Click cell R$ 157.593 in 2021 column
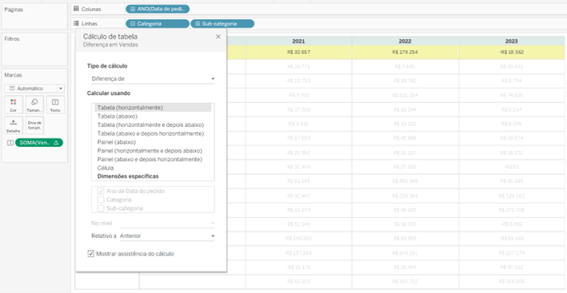 click(298, 253)
